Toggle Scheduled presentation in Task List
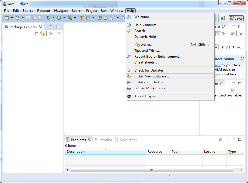Viewport: 248px width, 183px height. (224, 33)
